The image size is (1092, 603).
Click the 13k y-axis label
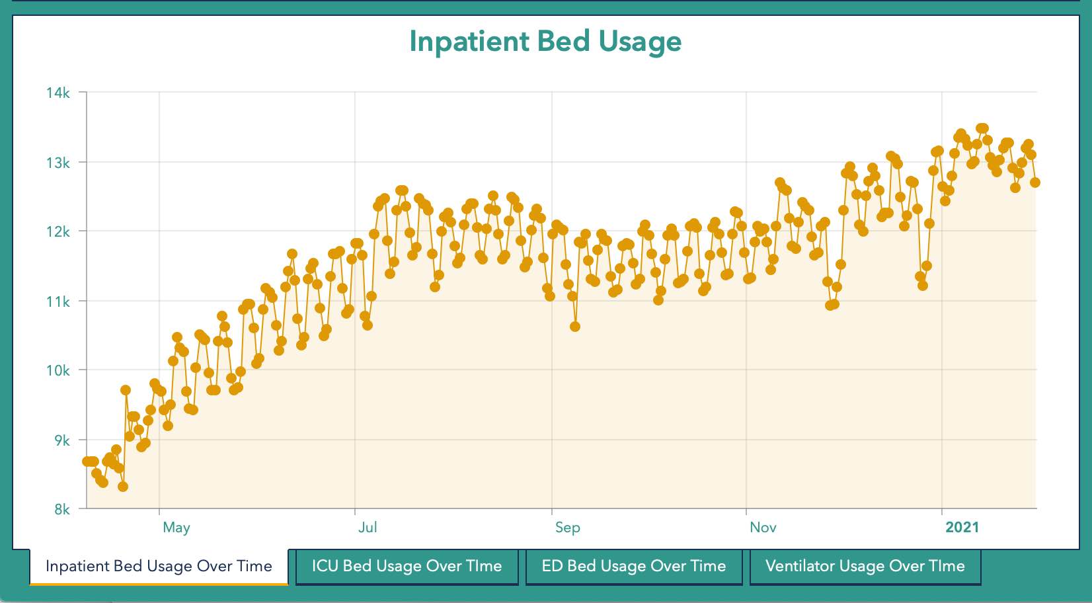pyautogui.click(x=58, y=163)
